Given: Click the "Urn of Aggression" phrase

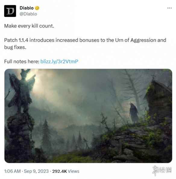Looking at the screenshot, I should click(x=136, y=40).
